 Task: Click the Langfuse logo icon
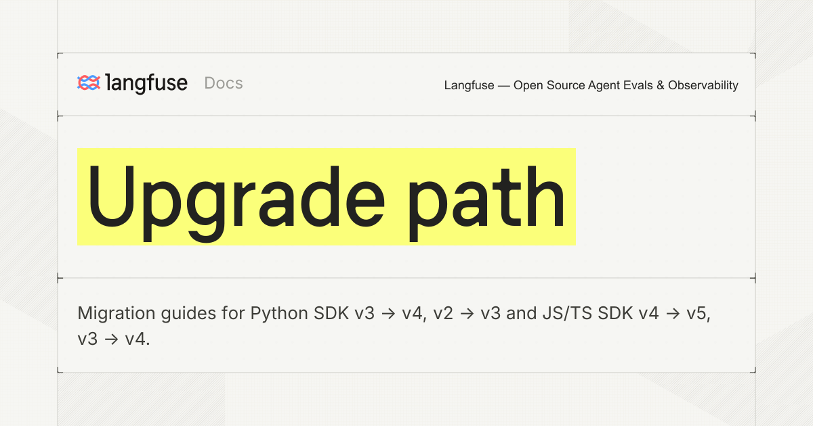pos(89,83)
